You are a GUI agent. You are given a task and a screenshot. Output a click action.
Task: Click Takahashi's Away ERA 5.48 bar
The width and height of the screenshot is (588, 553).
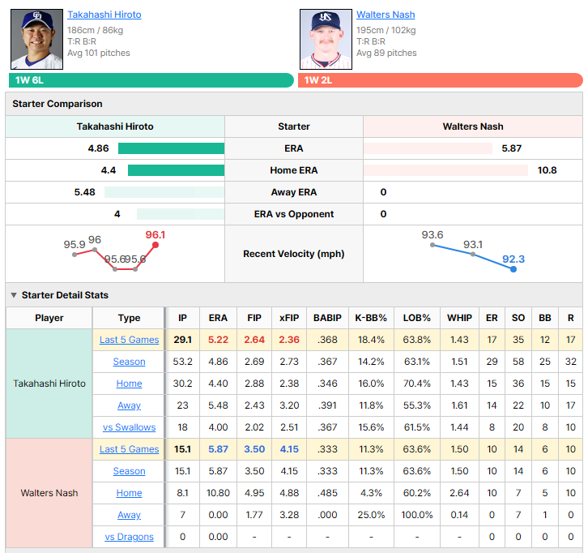pos(164,192)
